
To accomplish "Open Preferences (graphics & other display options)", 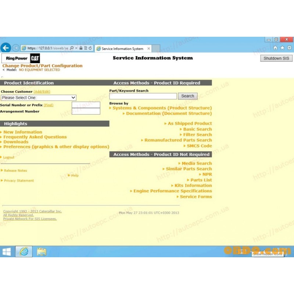I will coord(56,147).
